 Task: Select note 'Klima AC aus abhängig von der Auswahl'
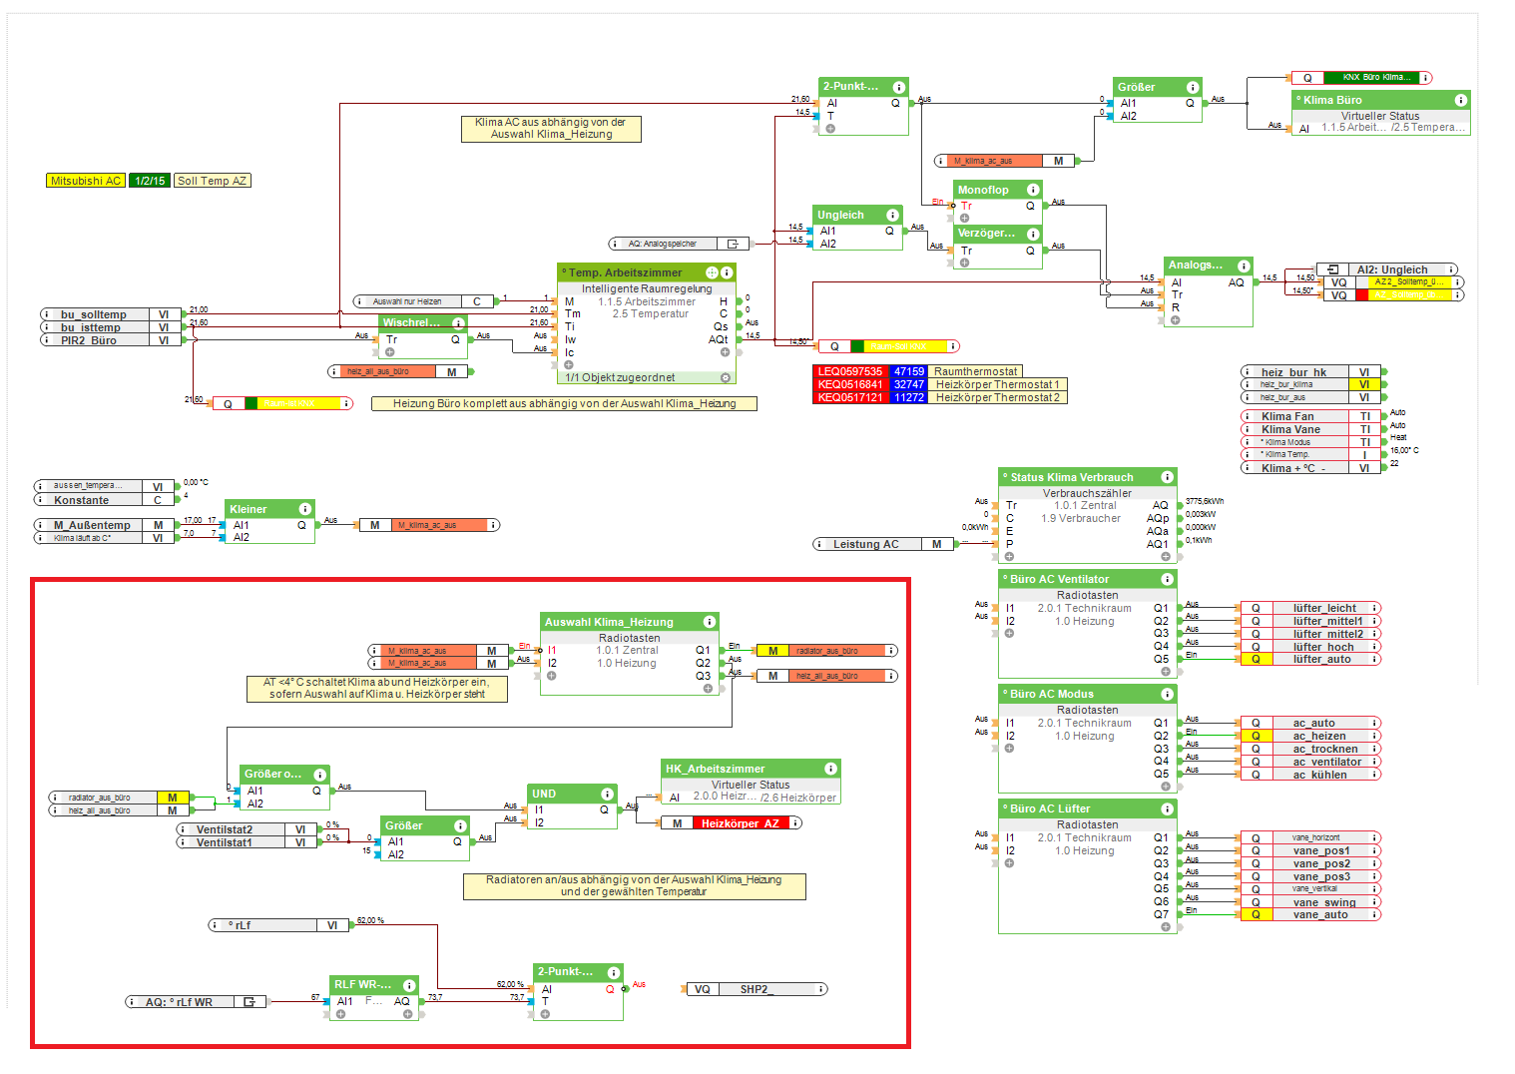pyautogui.click(x=551, y=129)
